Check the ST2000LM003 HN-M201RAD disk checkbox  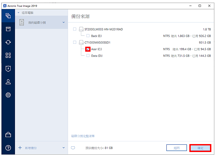[75, 29]
